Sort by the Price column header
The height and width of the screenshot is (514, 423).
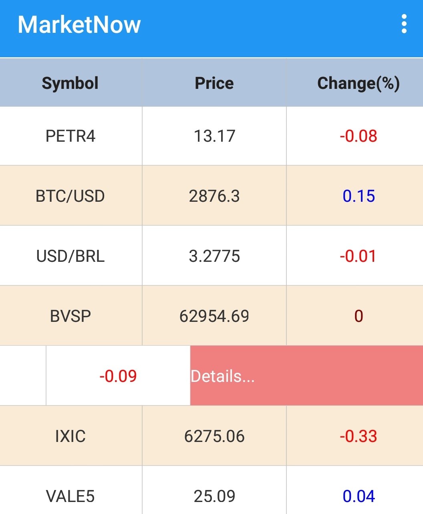(214, 83)
